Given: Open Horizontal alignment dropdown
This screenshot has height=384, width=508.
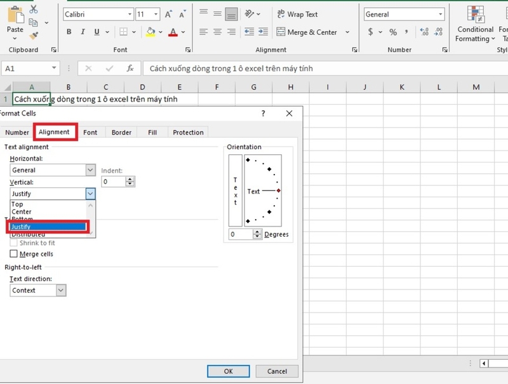Looking at the screenshot, I should point(90,169).
